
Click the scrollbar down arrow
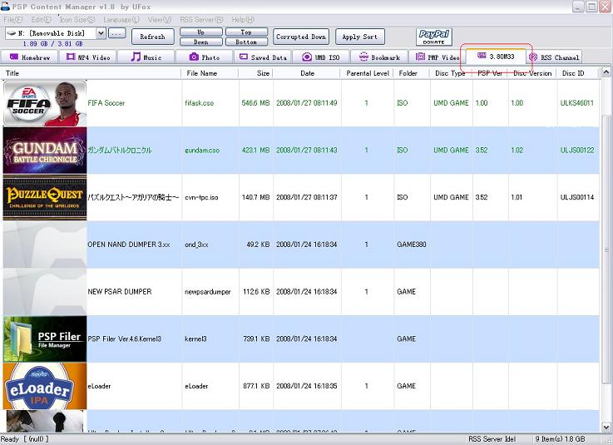point(606,427)
